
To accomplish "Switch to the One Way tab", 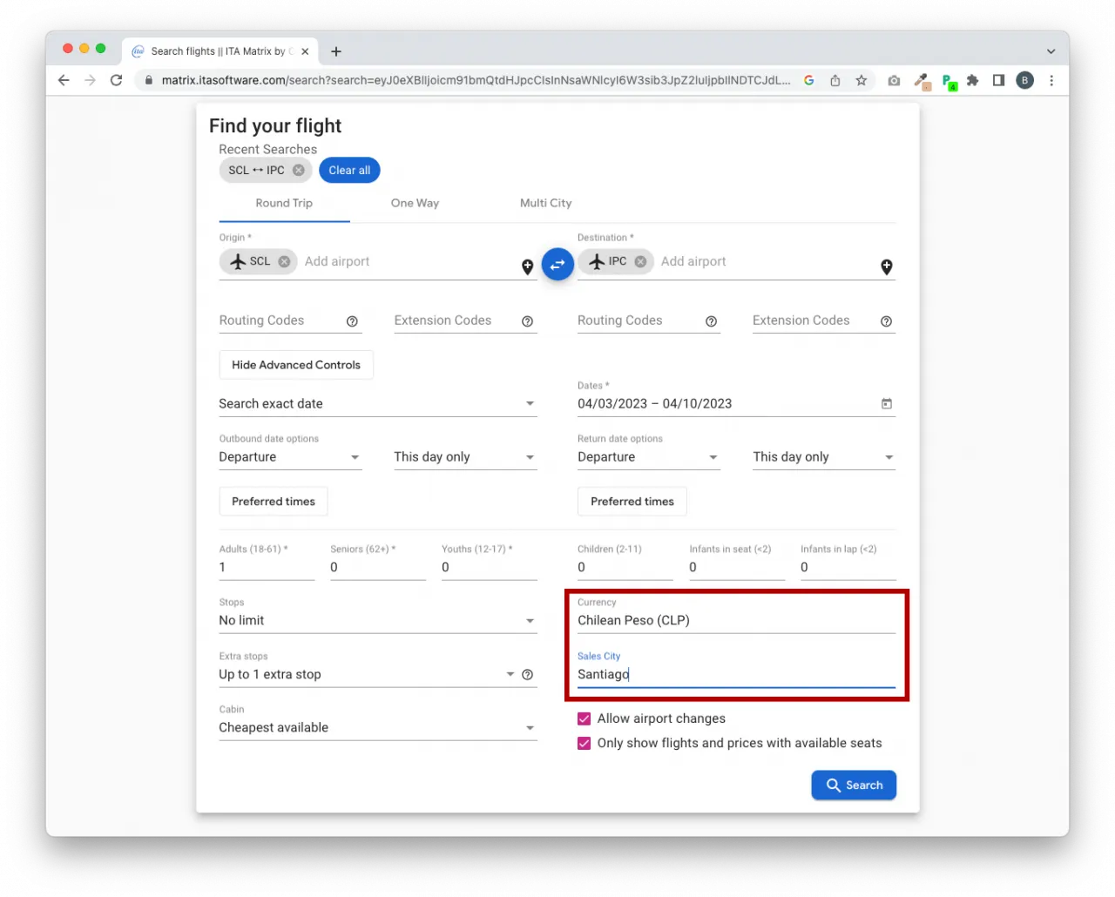I will tap(415, 204).
